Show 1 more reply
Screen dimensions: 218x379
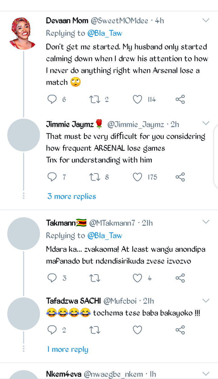(x=68, y=349)
